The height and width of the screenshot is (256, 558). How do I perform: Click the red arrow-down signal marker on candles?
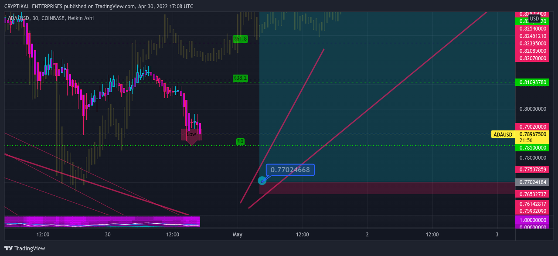[x=191, y=136]
